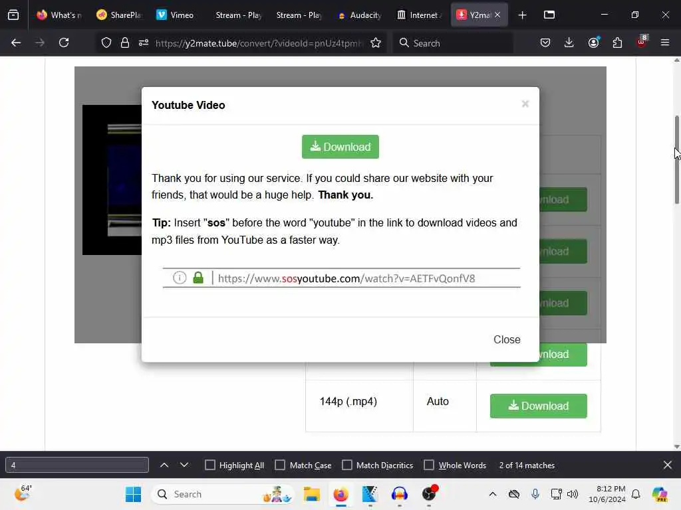Close the Y2mate tab
The image size is (681, 510).
click(x=497, y=15)
